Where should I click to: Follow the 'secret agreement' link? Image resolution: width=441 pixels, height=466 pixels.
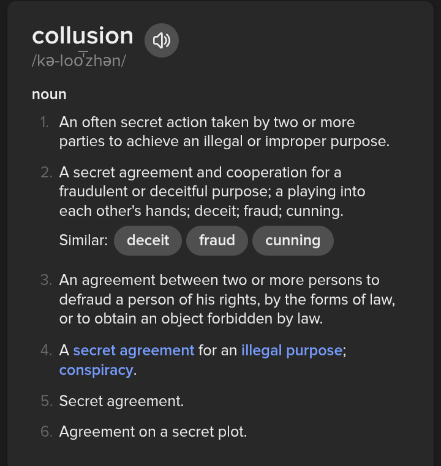134,350
